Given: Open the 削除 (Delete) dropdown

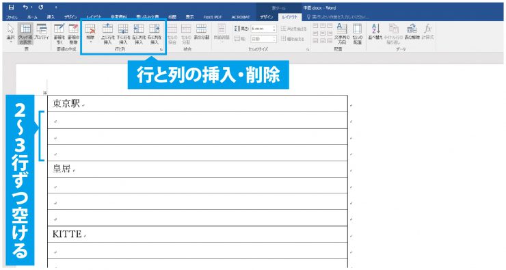Looking at the screenshot, I should click(90, 33).
